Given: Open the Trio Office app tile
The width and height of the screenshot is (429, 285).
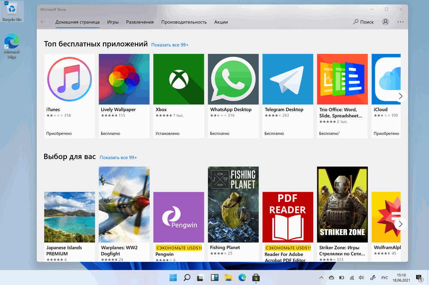Looking at the screenshot, I should [x=342, y=96].
